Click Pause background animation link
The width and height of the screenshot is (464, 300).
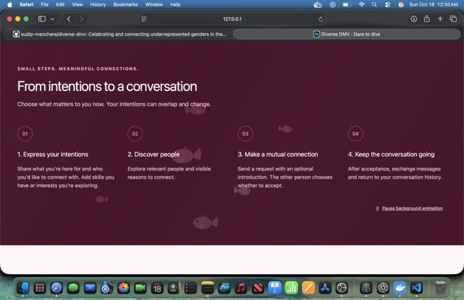coord(412,208)
